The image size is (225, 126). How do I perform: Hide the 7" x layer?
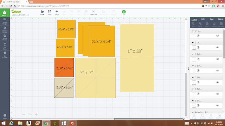[217, 36]
